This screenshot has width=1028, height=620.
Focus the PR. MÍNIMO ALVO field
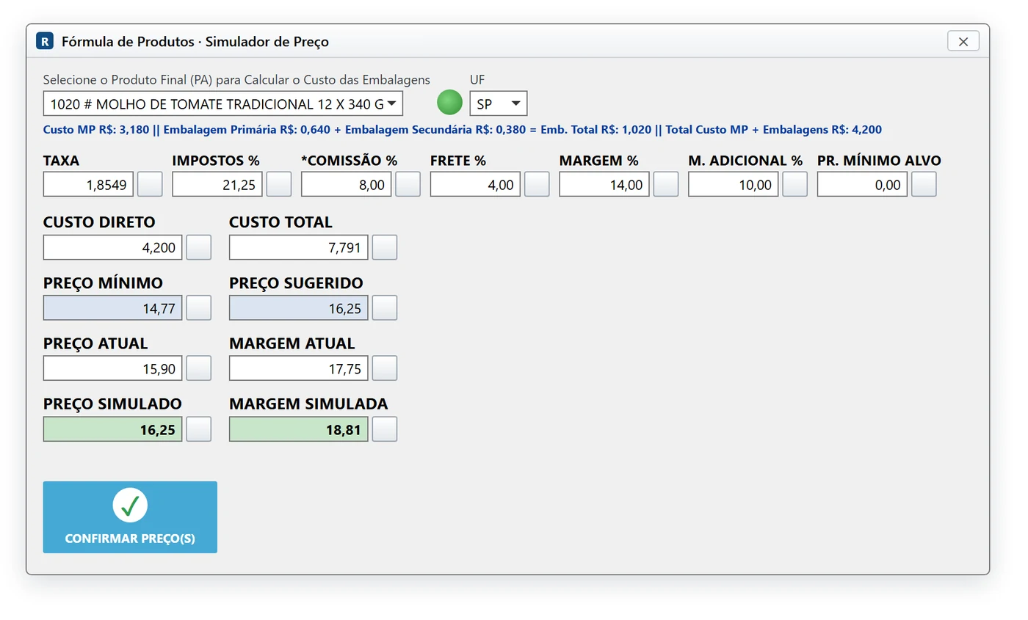click(x=862, y=185)
